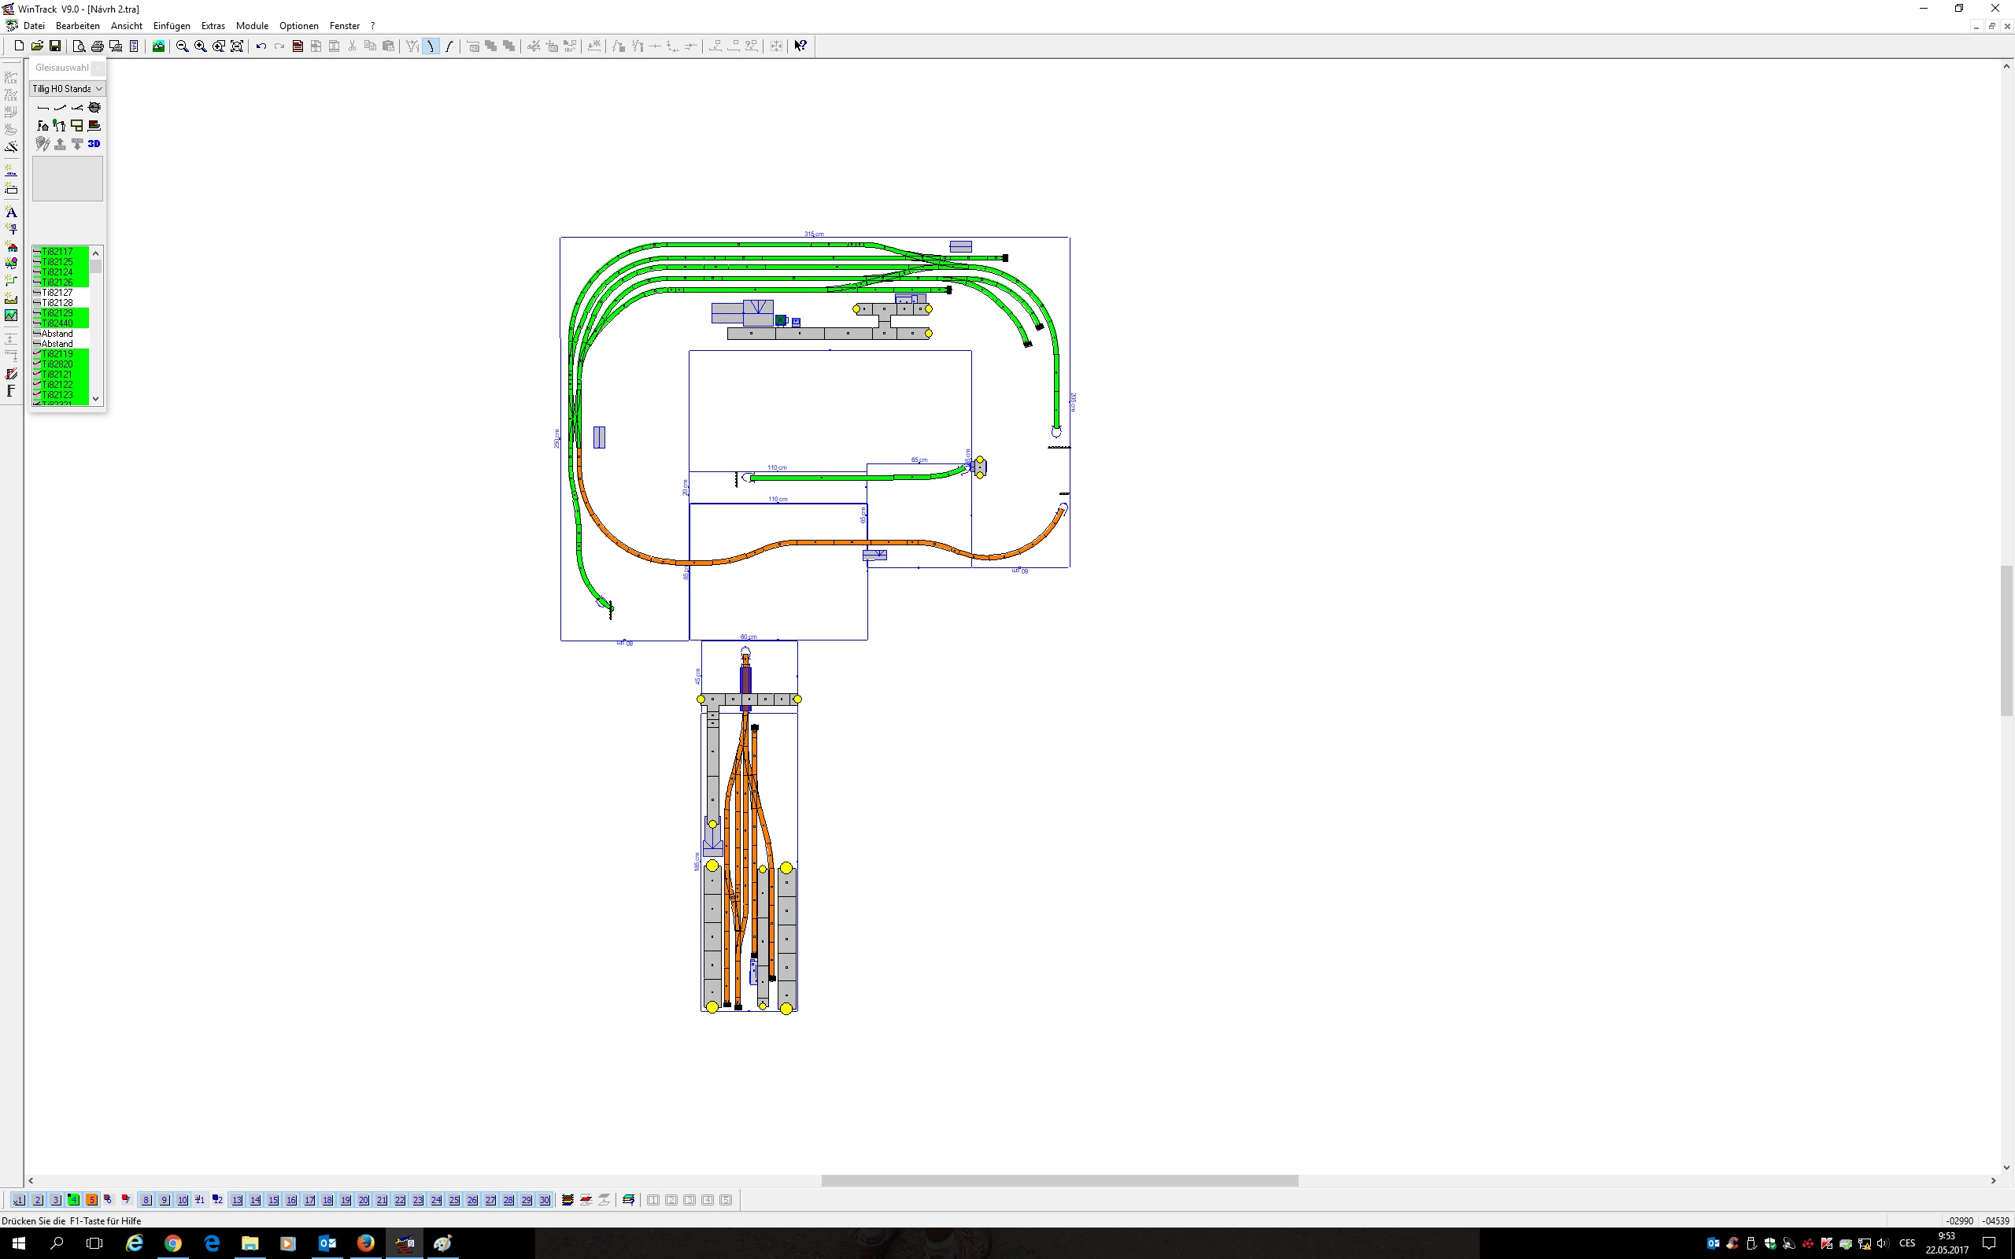
Task: Select the straight track icon in Gleisauswahl
Action: point(43,108)
